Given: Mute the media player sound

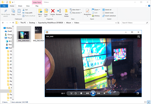Looking at the screenshot, I should (x=104, y=93).
